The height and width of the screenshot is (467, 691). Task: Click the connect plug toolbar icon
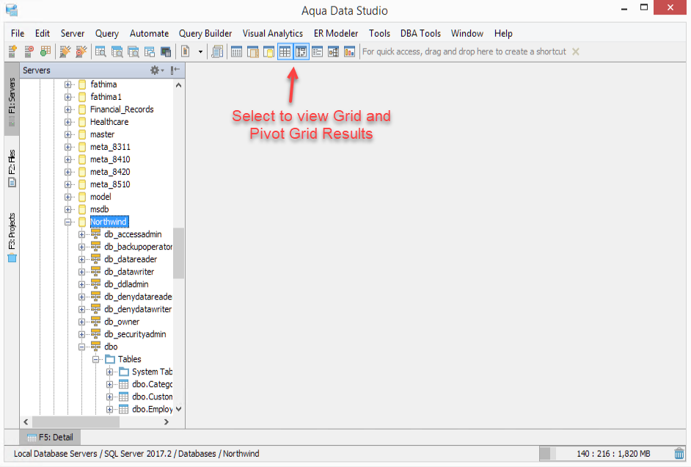pyautogui.click(x=65, y=51)
